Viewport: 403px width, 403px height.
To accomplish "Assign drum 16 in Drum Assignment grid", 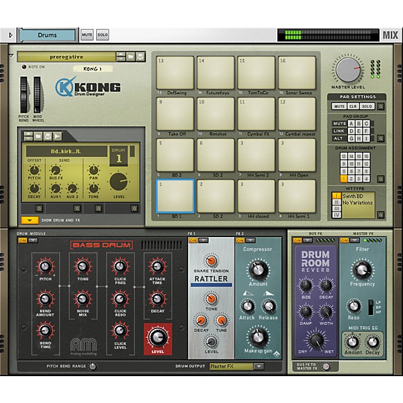I will [x=366, y=156].
